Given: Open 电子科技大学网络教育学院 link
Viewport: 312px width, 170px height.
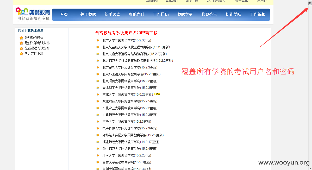Looking at the screenshot, I should tap(130, 128).
